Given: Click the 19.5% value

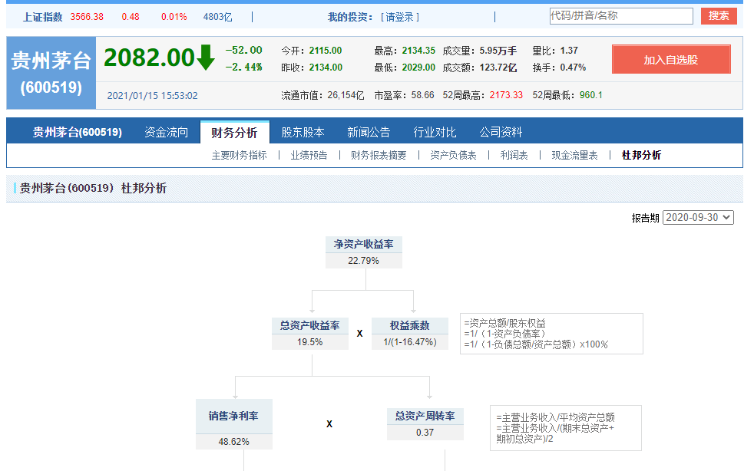Looking at the screenshot, I should coord(309,341).
